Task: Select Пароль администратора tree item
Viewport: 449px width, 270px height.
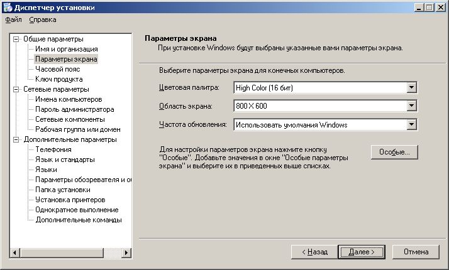Action: (74, 109)
